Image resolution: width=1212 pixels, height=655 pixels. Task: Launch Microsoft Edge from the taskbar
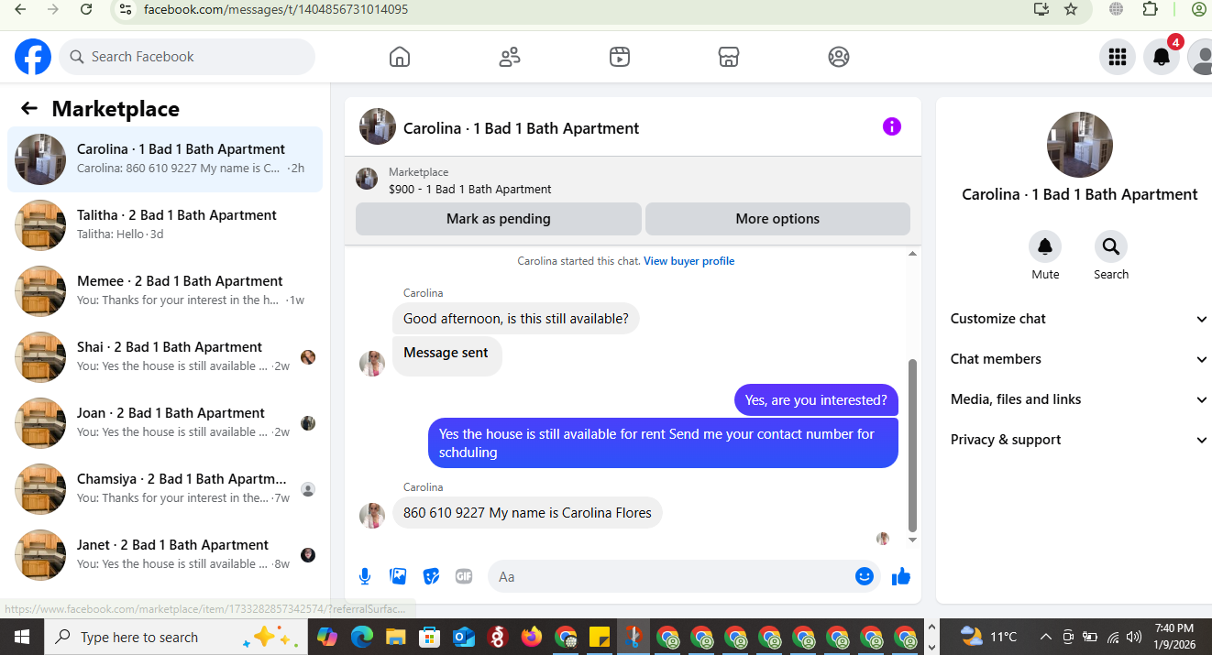click(361, 637)
